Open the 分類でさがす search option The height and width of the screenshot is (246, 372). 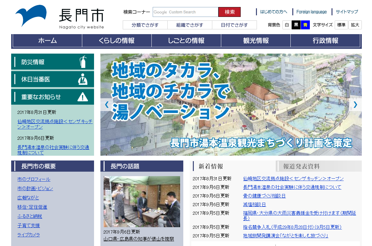click(x=145, y=25)
